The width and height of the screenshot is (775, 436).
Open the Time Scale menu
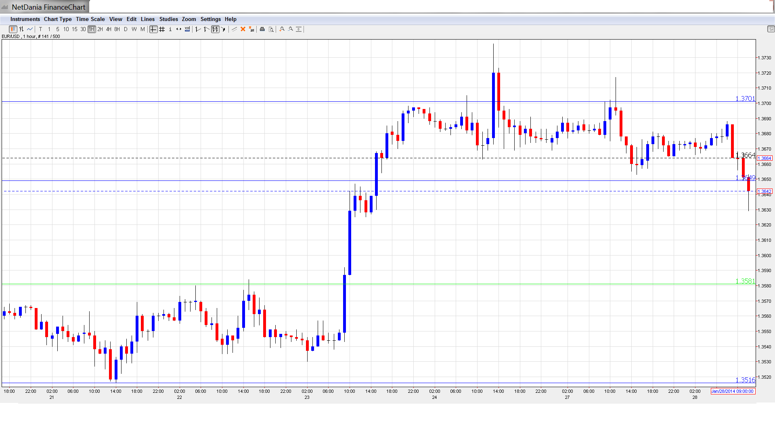point(90,19)
